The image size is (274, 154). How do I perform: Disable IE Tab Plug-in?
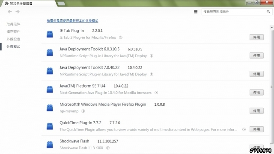click(x=256, y=37)
